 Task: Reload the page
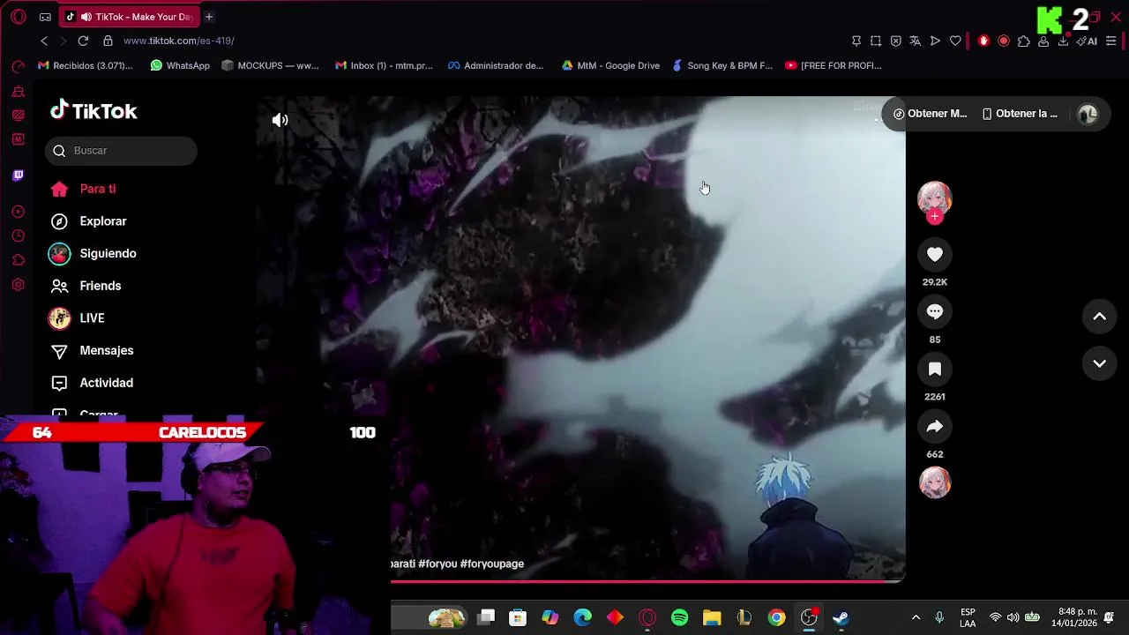(83, 41)
